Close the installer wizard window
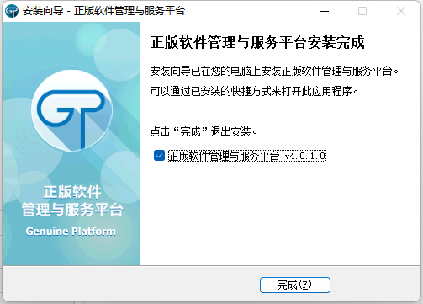423x304 pixels. click(x=401, y=11)
